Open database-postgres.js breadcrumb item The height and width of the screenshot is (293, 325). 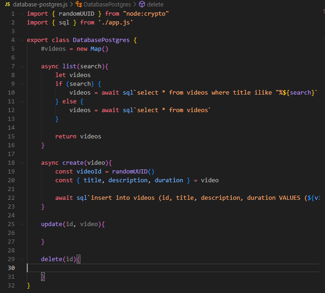(x=40, y=4)
